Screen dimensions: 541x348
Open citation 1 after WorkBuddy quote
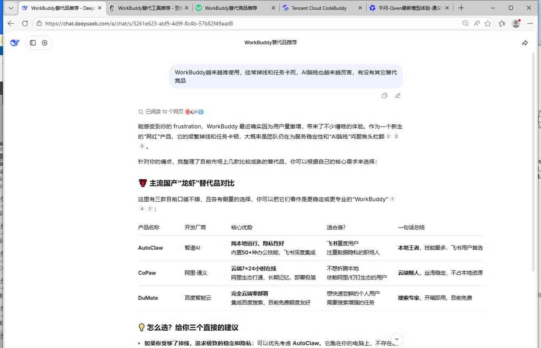point(392,199)
